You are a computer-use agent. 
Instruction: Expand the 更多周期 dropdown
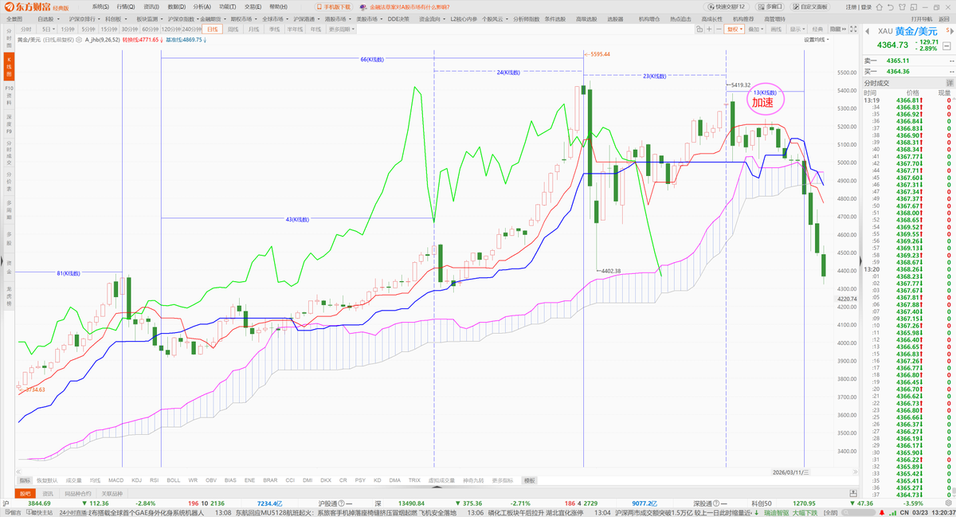click(x=340, y=29)
